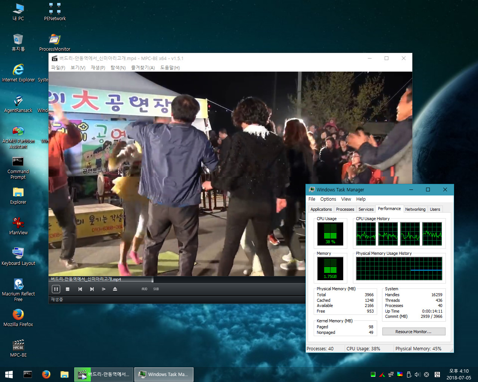The height and width of the screenshot is (382, 478).
Task: Launch Firefox from the taskbar
Action: [x=46, y=374]
